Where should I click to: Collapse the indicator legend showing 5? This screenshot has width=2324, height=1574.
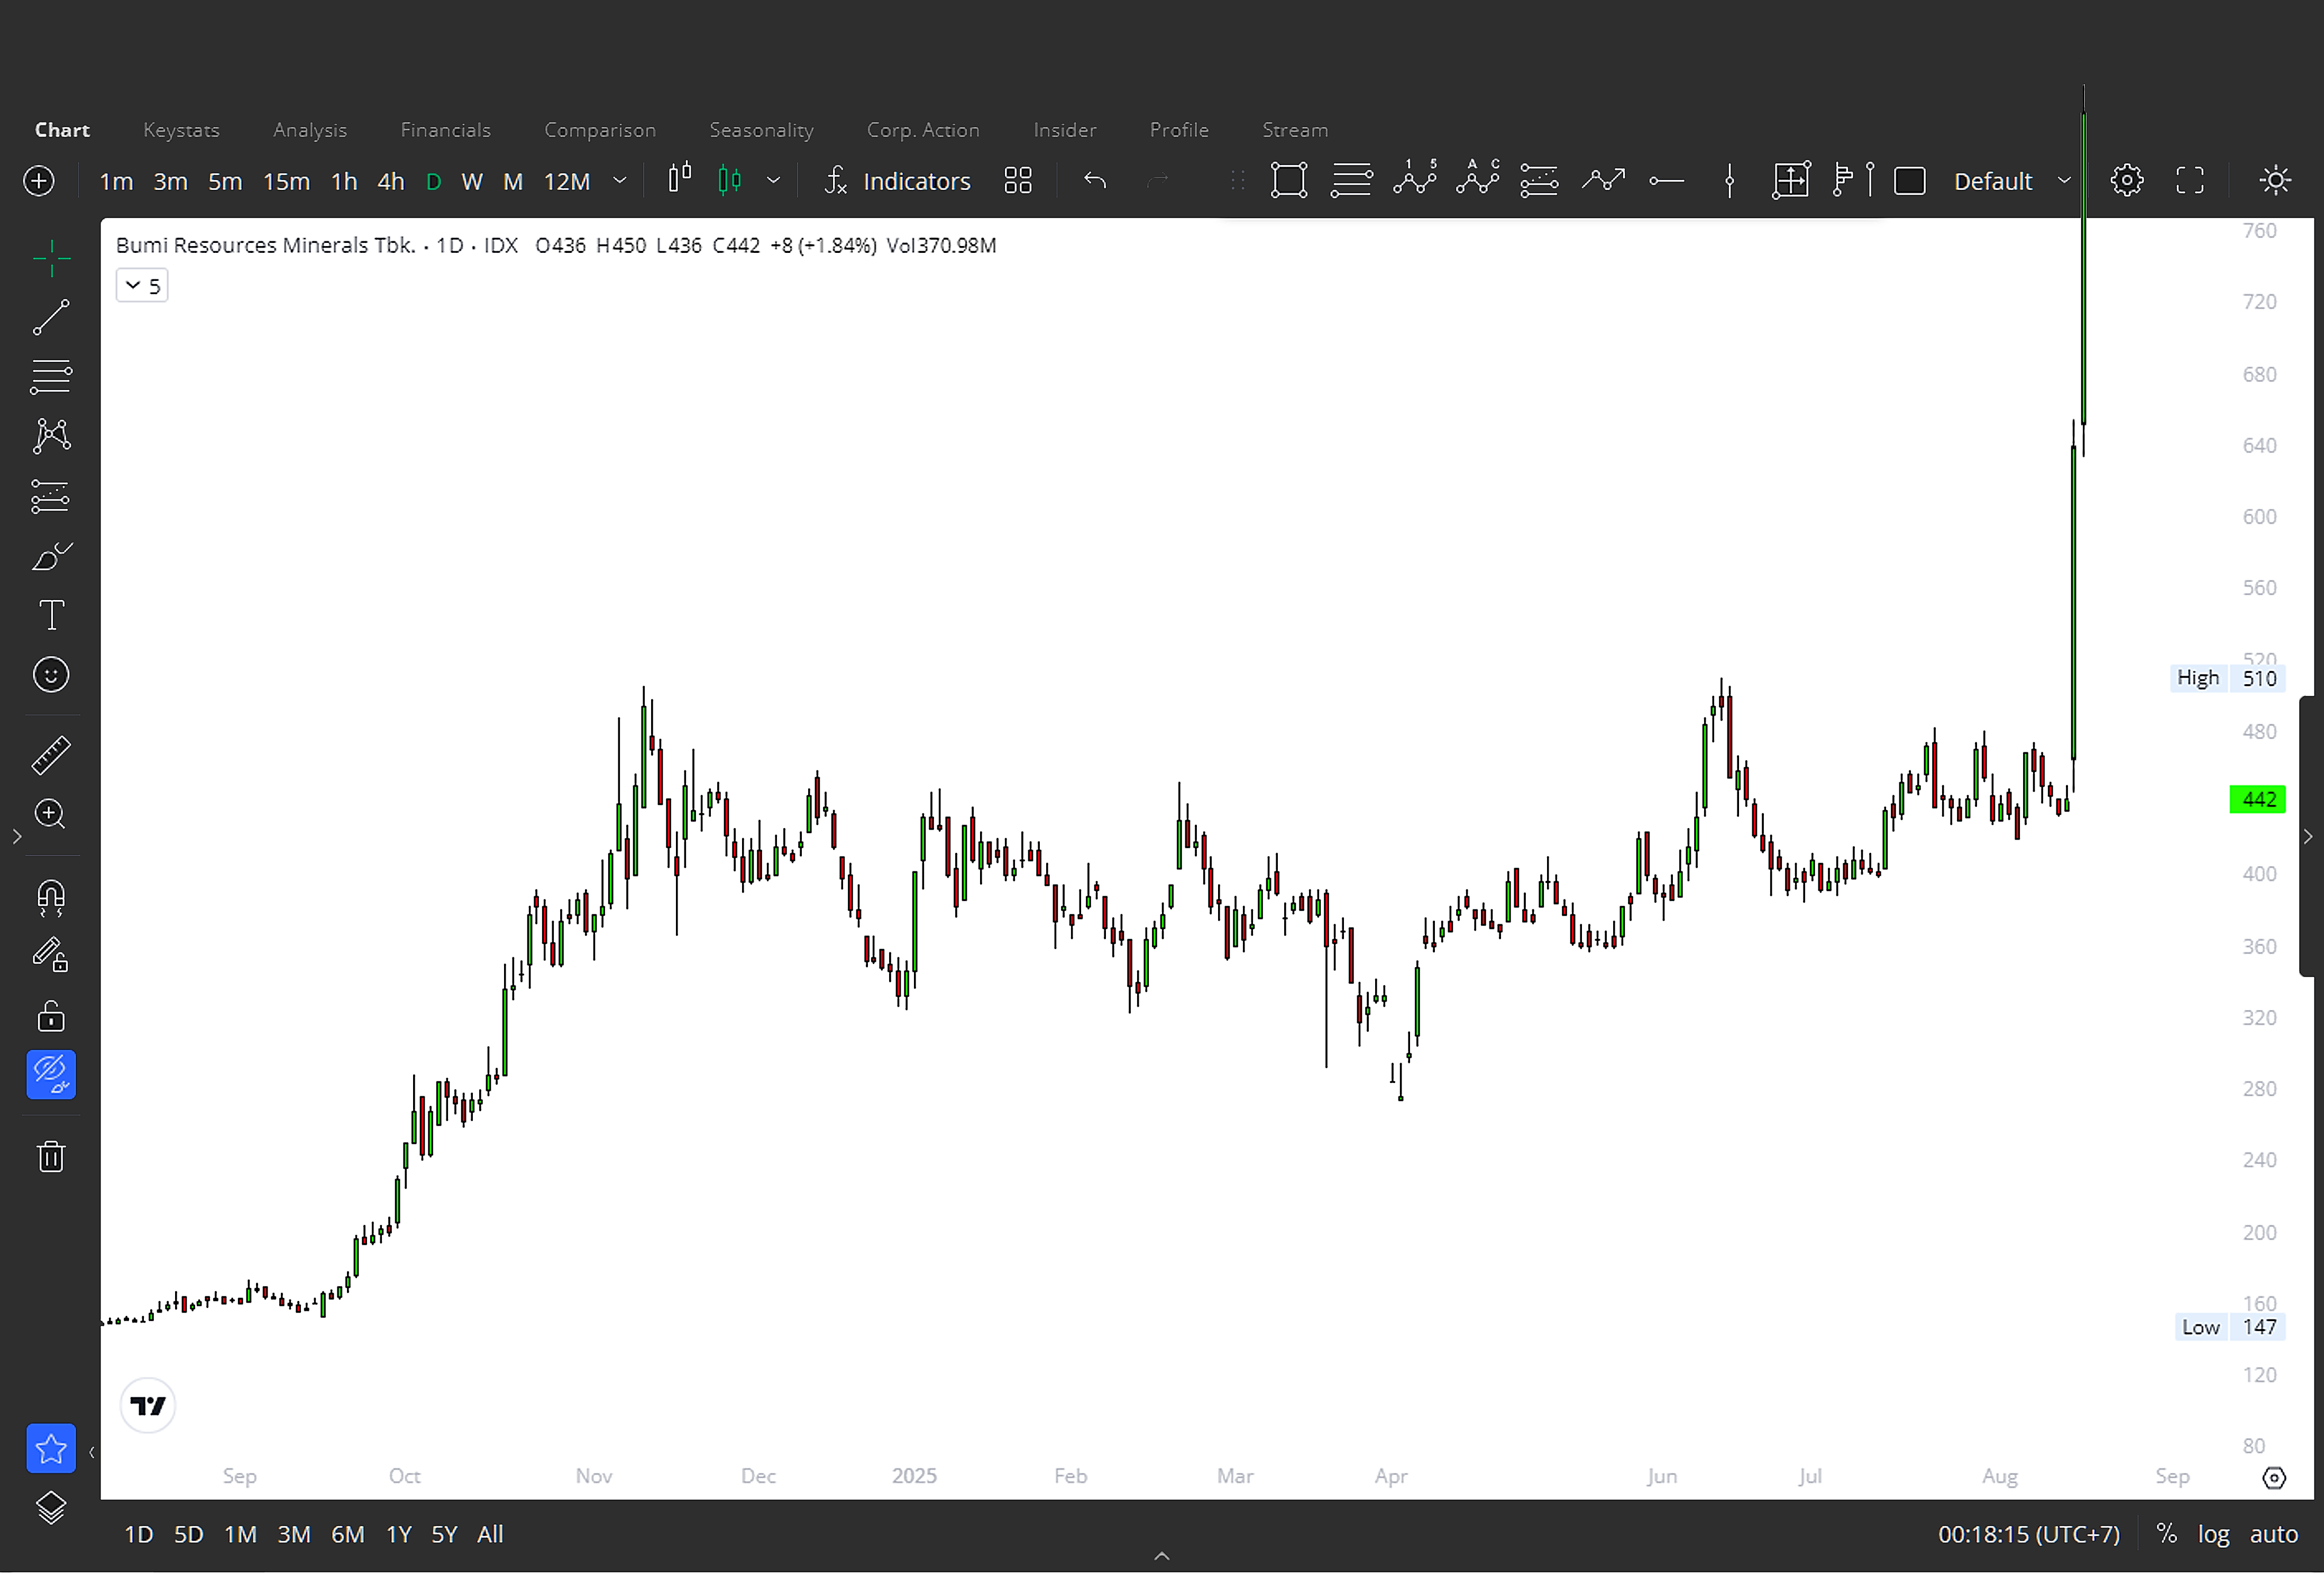142,286
